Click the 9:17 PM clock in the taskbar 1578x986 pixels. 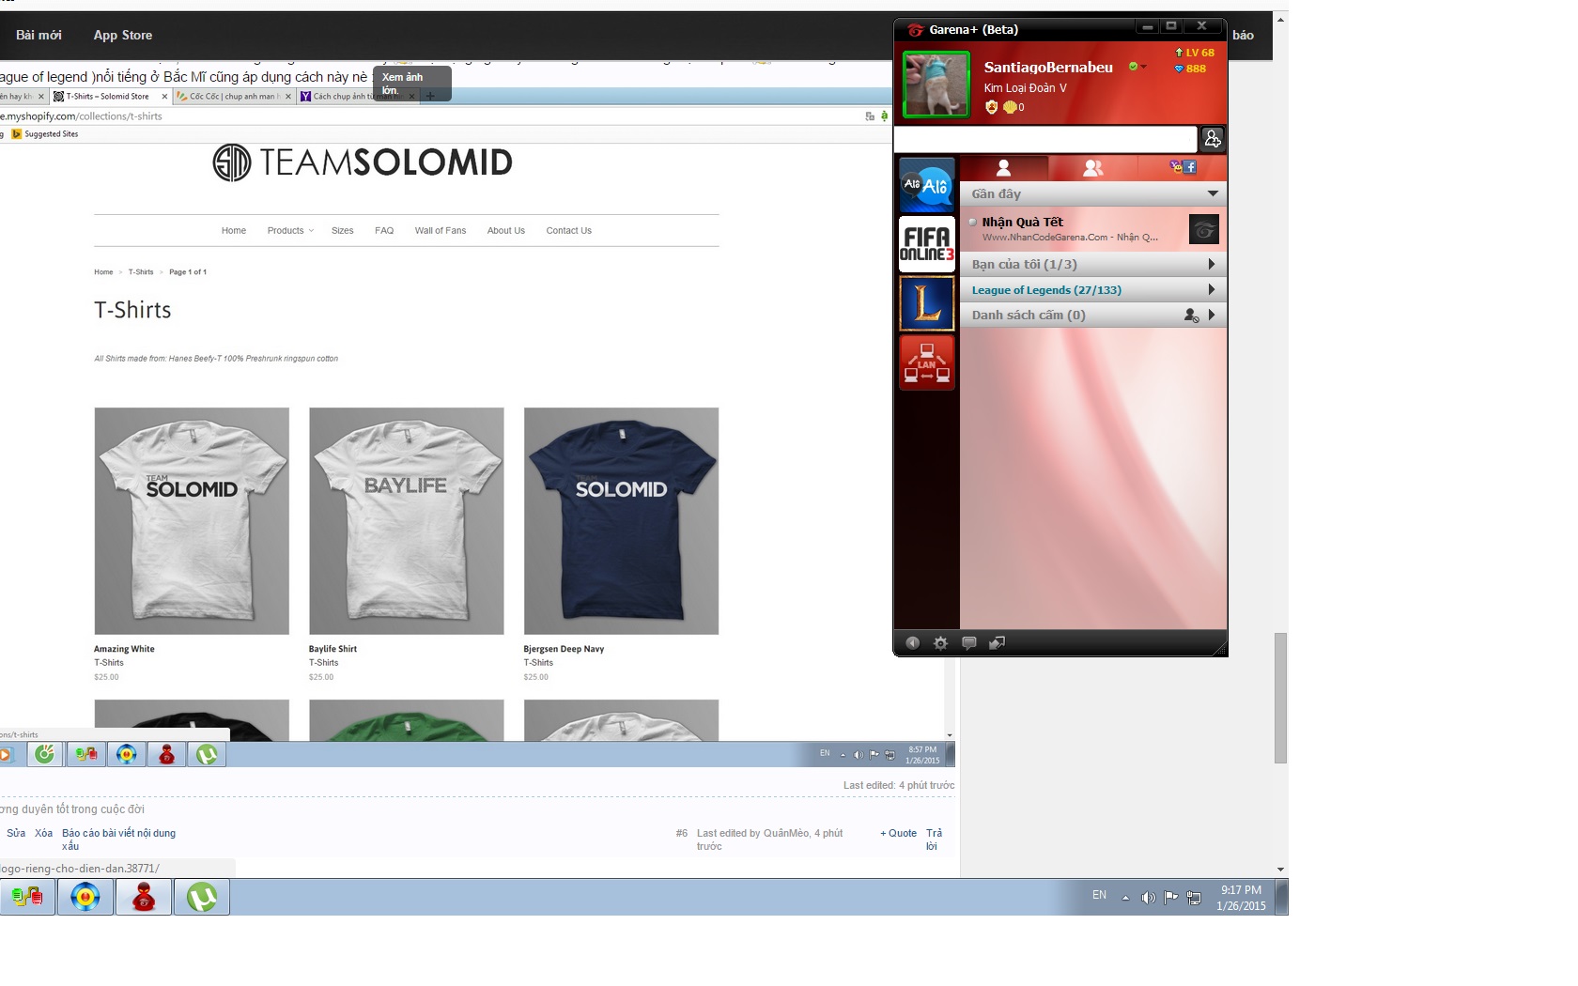[1241, 898]
